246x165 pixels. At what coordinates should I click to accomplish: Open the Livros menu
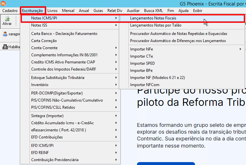(52, 11)
